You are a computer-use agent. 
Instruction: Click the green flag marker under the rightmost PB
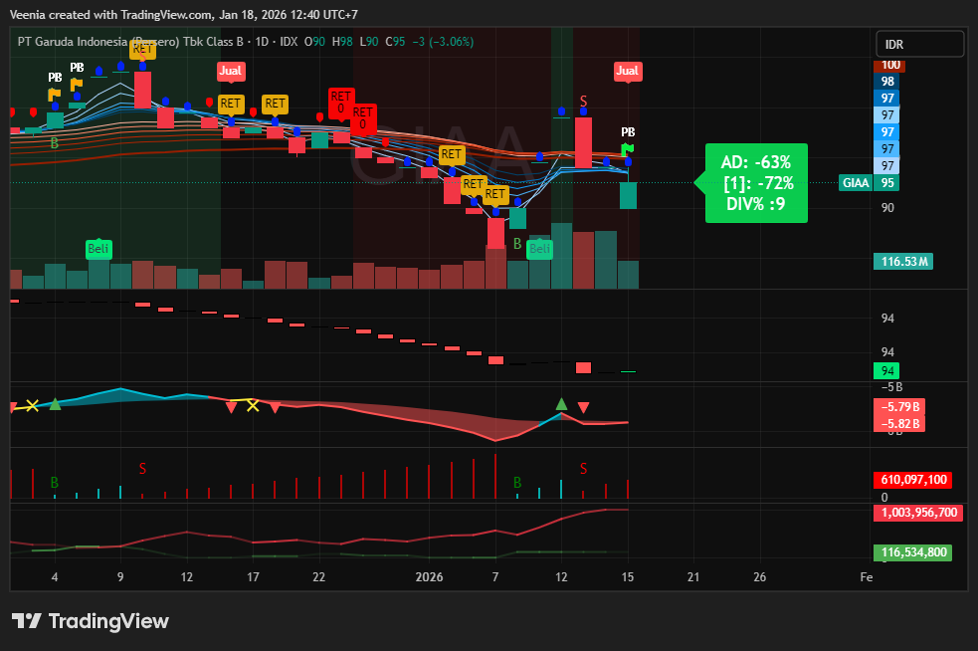tap(628, 149)
